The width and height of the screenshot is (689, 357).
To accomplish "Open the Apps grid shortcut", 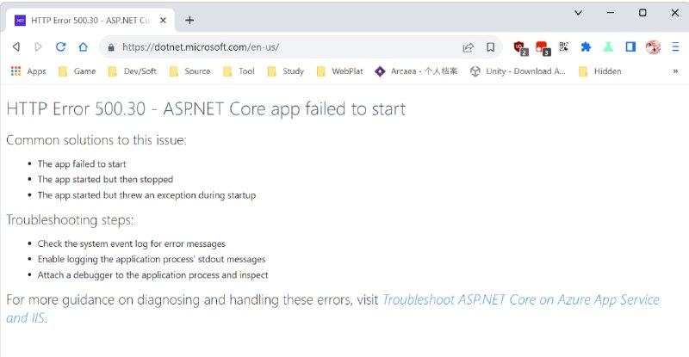I will coord(28,71).
